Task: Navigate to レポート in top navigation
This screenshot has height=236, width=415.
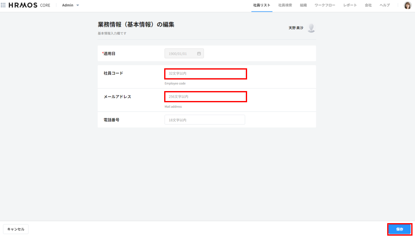Action: pyautogui.click(x=350, y=5)
